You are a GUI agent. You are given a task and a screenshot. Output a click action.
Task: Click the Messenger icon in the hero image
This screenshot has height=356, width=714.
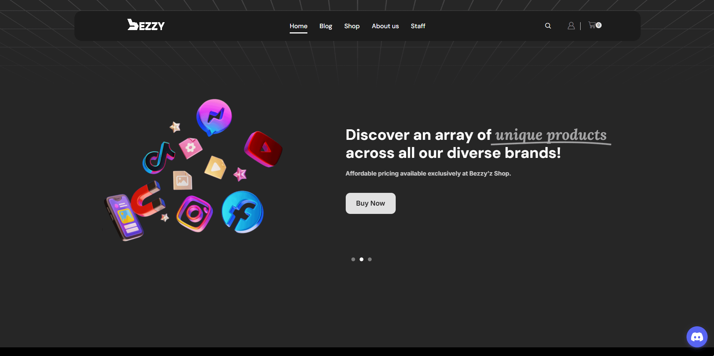(214, 117)
